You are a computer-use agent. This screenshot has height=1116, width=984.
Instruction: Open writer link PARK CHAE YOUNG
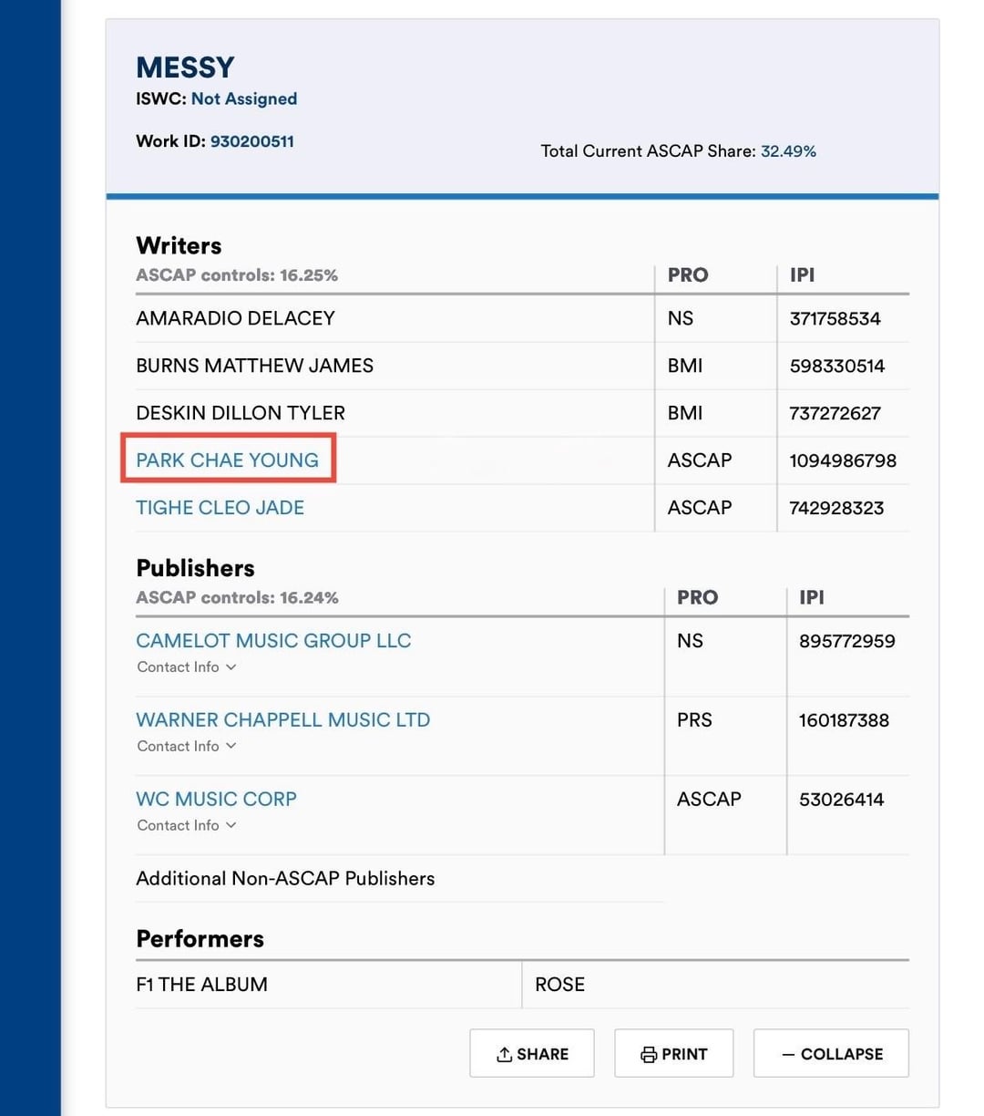(x=227, y=460)
